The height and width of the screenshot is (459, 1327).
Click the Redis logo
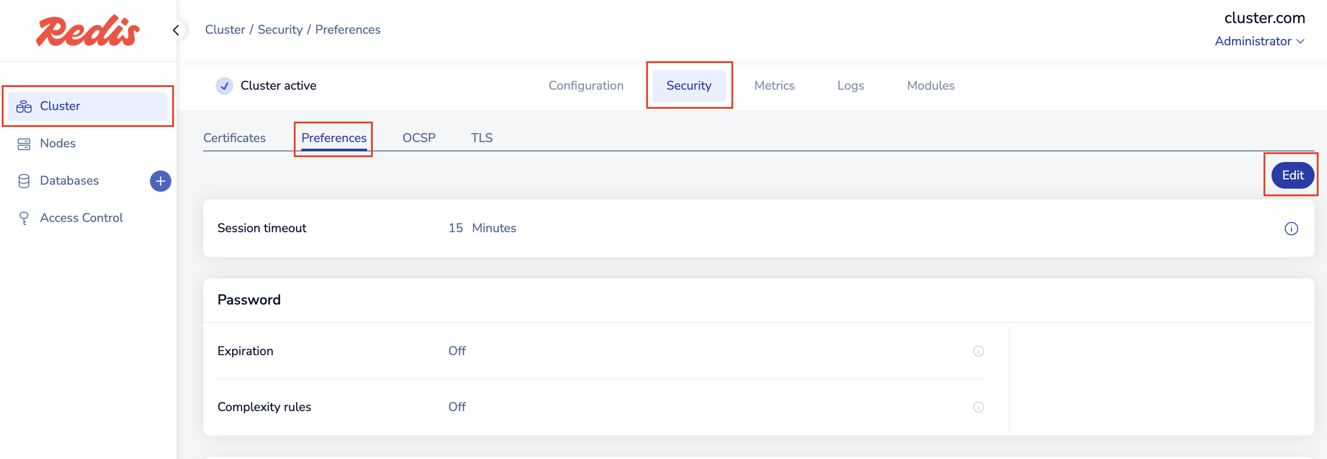point(88,31)
